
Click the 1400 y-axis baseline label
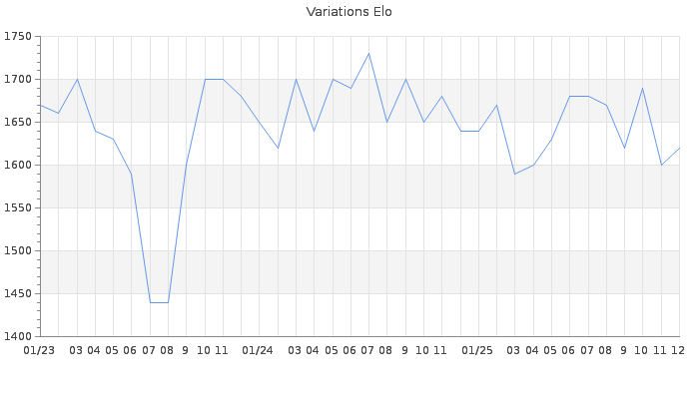(x=18, y=337)
